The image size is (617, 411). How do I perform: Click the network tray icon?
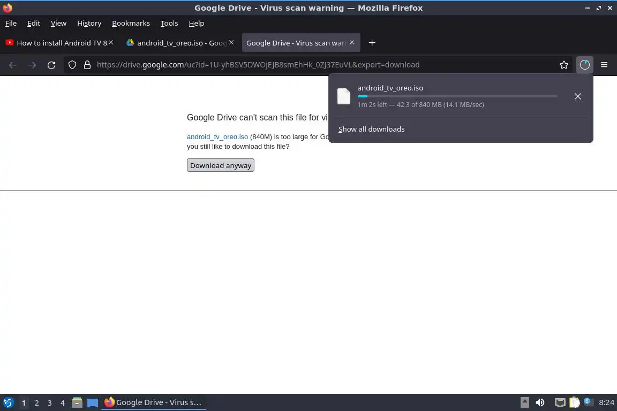tap(560, 402)
